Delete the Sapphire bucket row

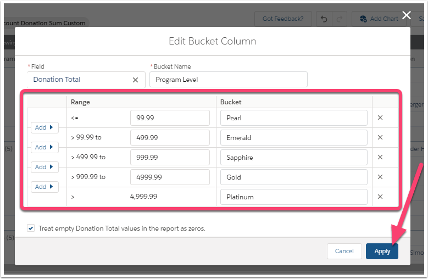click(380, 157)
